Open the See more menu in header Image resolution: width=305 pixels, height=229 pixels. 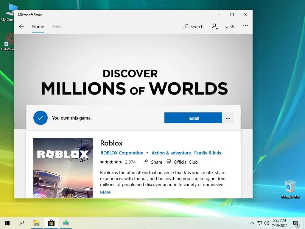pyautogui.click(x=245, y=26)
